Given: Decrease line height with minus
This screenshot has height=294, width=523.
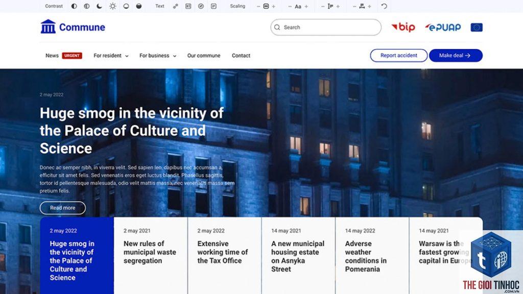Looking at the screenshot, I should tap(323, 6).
